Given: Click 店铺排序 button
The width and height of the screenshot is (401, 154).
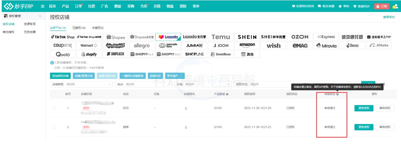Looking at the screenshot, I should pos(155,76).
